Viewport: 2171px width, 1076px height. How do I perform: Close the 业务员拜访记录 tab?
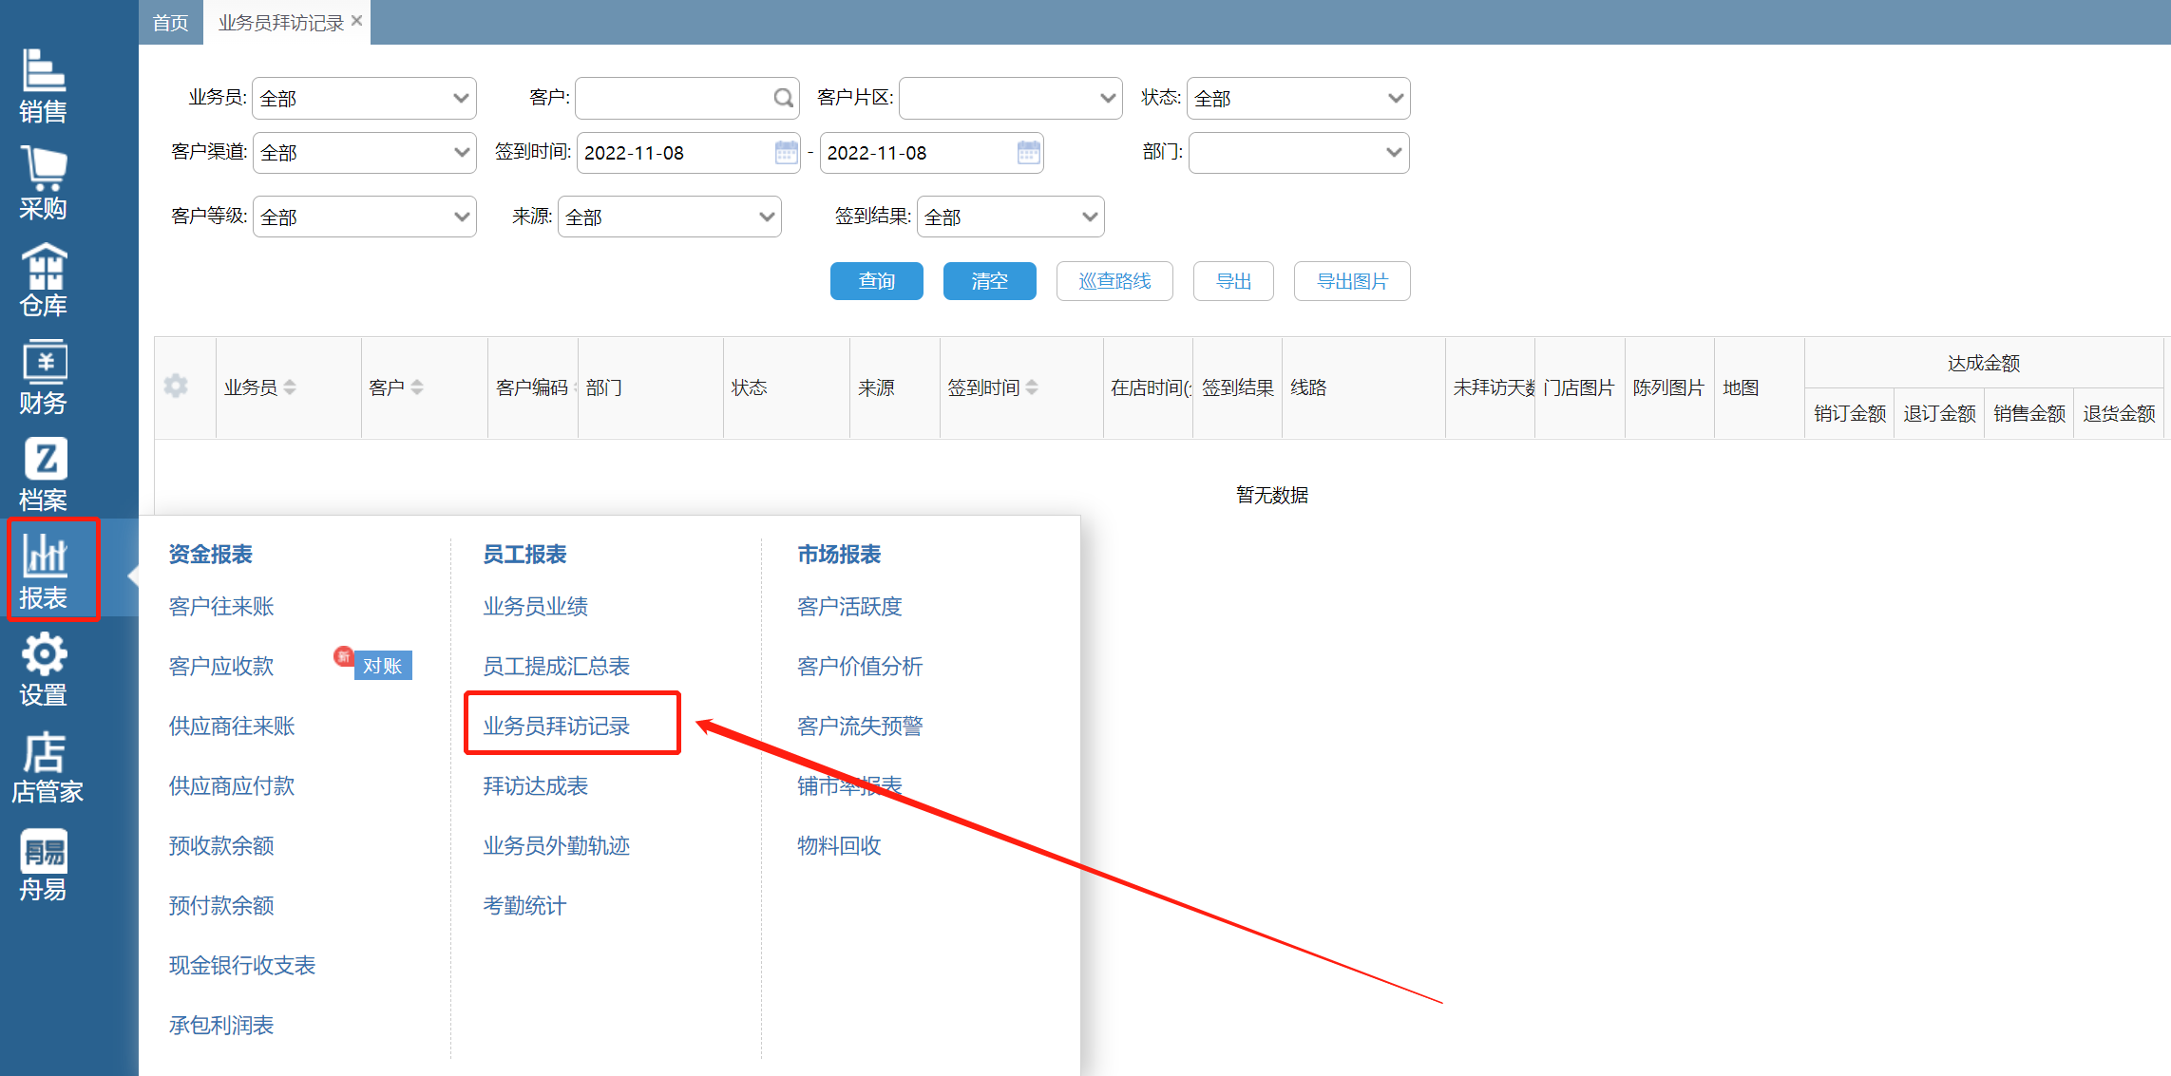357,21
